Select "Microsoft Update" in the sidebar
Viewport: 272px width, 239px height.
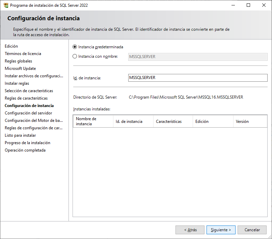pyautogui.click(x=20, y=68)
